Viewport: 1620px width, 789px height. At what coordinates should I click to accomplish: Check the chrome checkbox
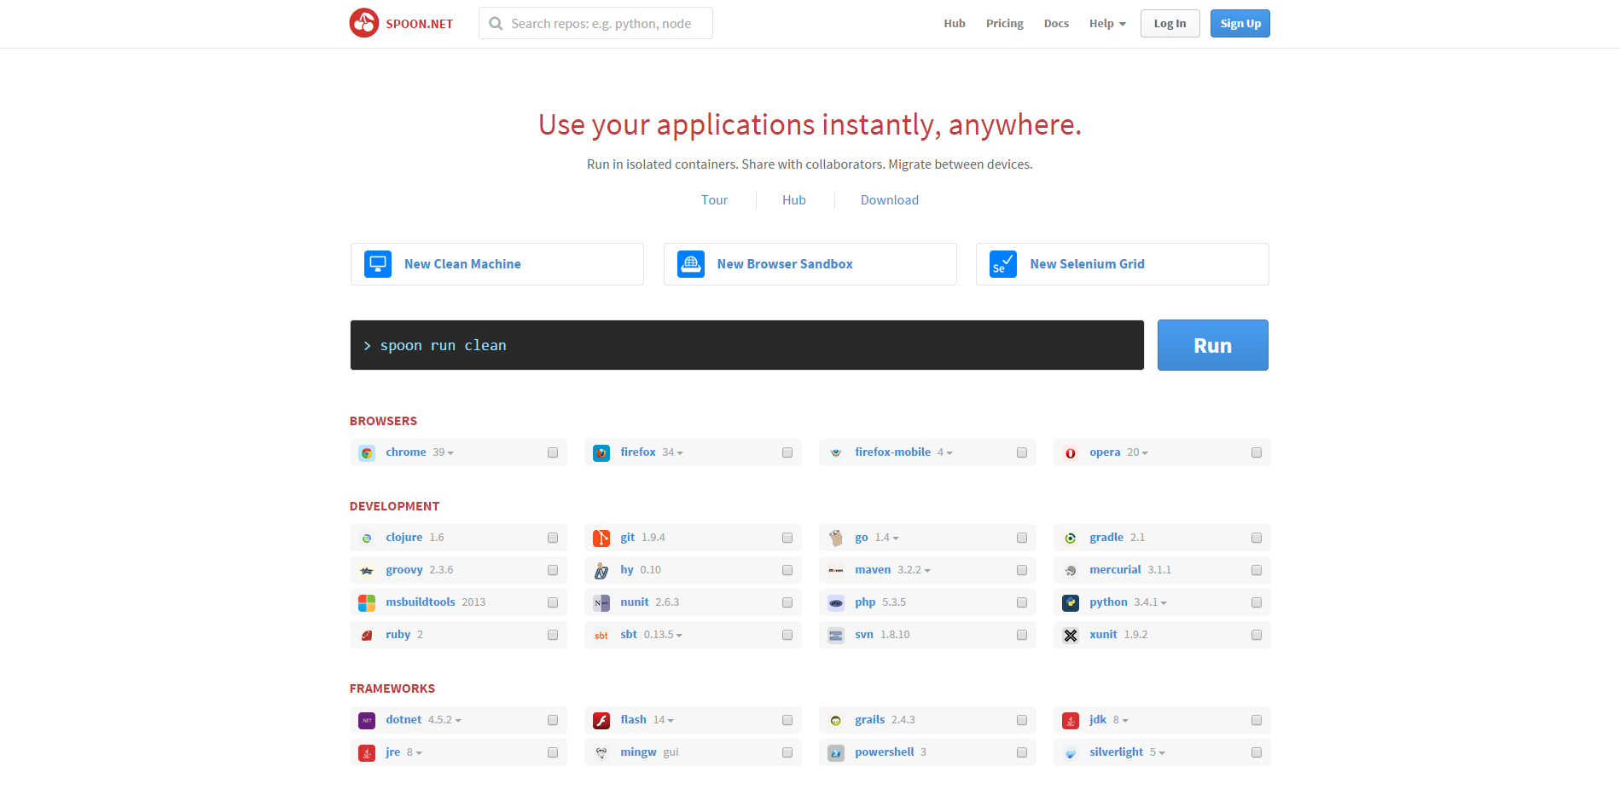tap(553, 452)
